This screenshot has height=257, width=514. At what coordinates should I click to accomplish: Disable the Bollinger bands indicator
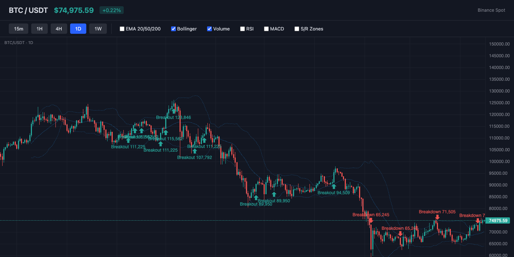click(173, 29)
